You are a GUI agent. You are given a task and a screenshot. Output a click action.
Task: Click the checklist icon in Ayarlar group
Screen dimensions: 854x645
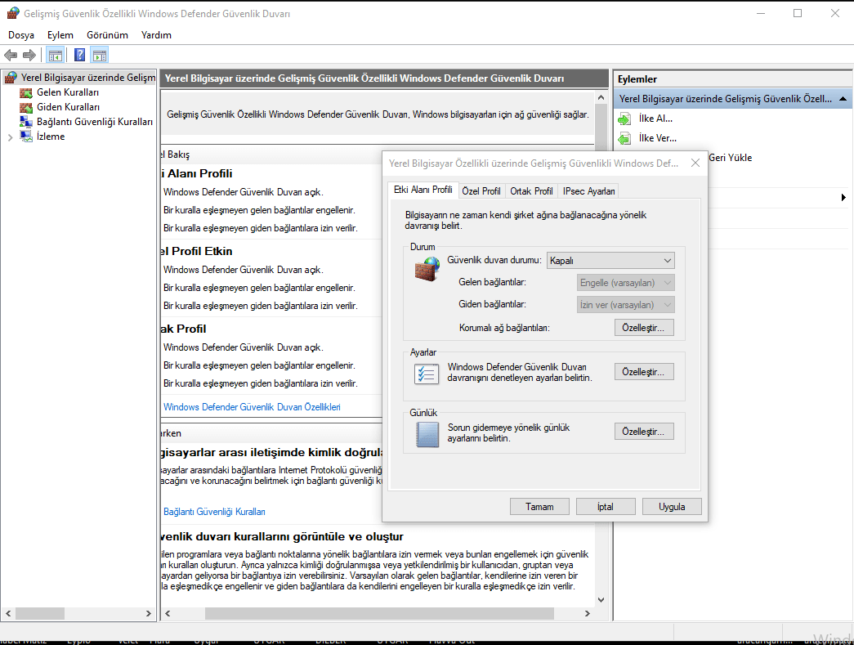(427, 374)
